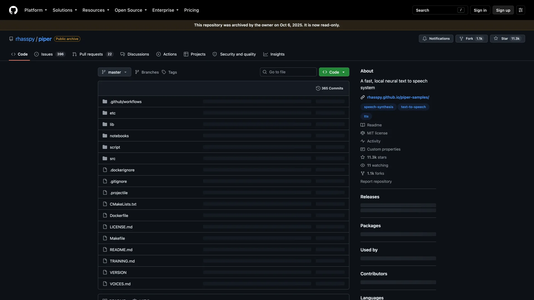Select the speech-synthesis topic tag
Viewport: 534px width, 300px height.
pos(379,107)
